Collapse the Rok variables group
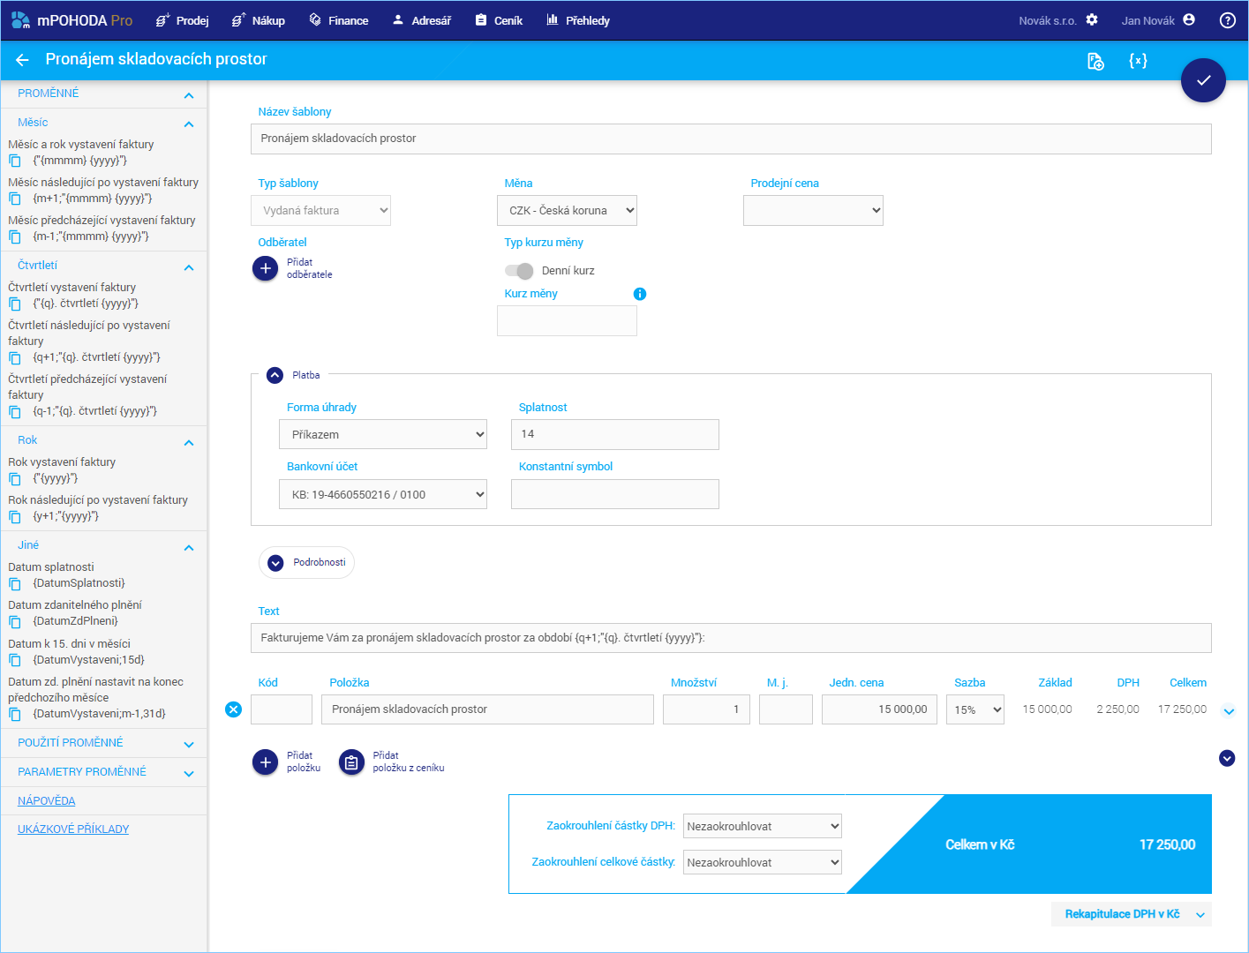1249x953 pixels. pyautogui.click(x=189, y=442)
